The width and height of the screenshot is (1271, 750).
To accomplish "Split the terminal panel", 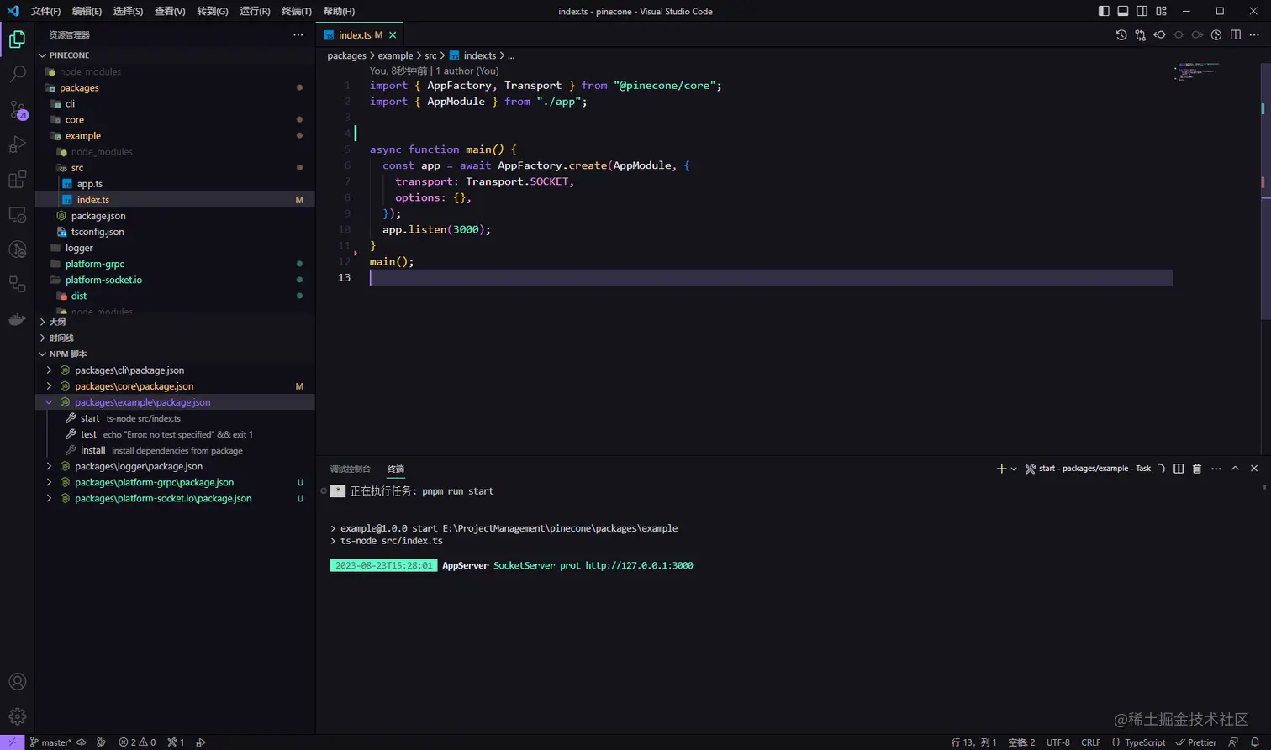I will 1179,469.
